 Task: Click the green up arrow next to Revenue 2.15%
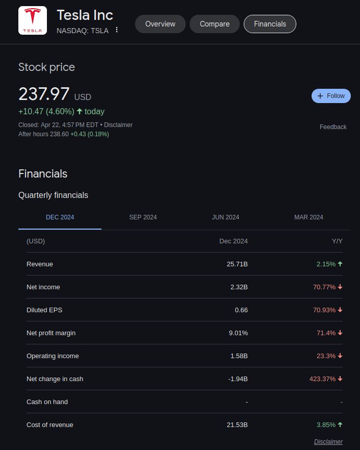click(x=340, y=264)
